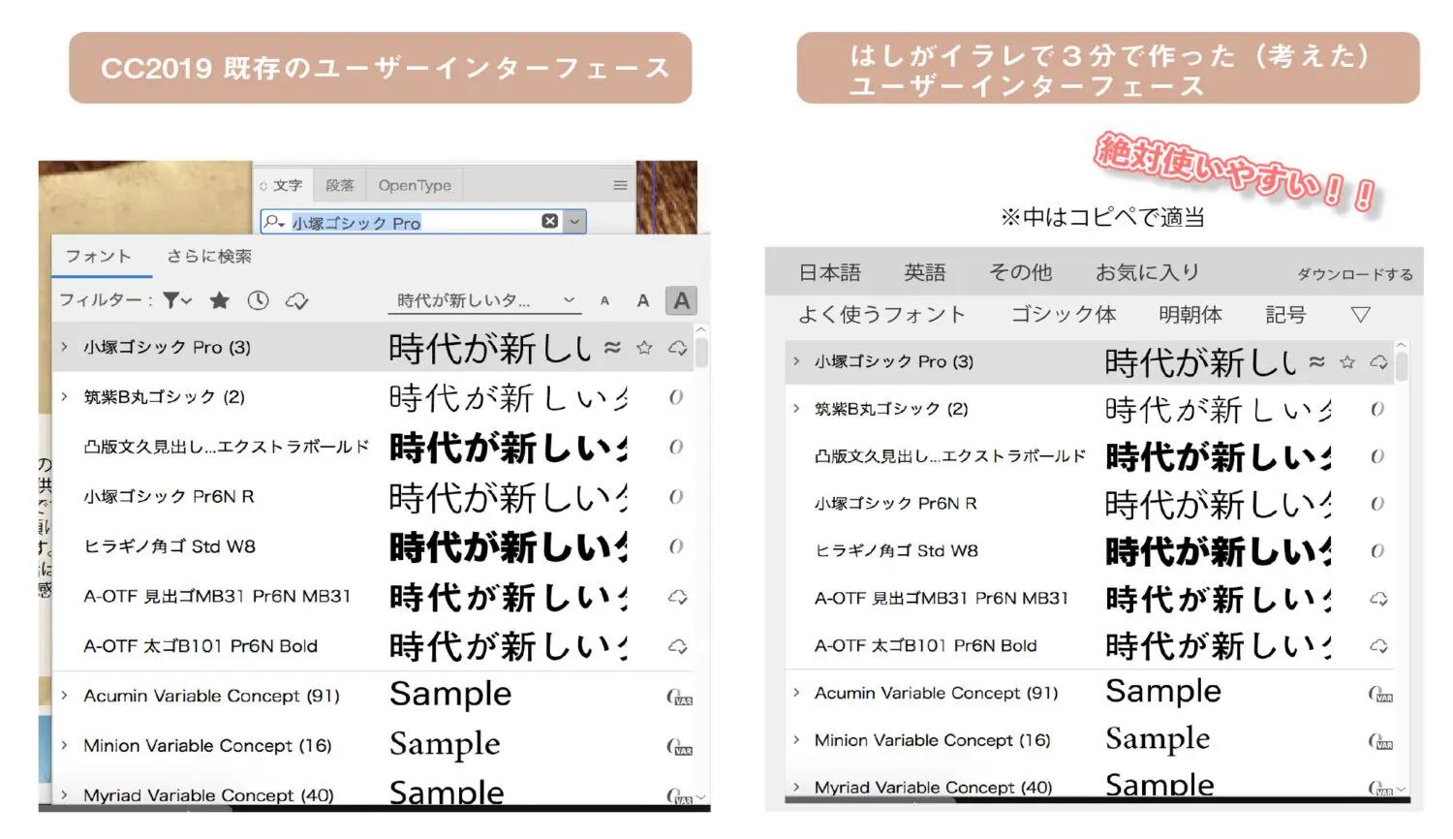The image size is (1453, 839).
Task: Clear font search field with the X icon
Action: 549,222
